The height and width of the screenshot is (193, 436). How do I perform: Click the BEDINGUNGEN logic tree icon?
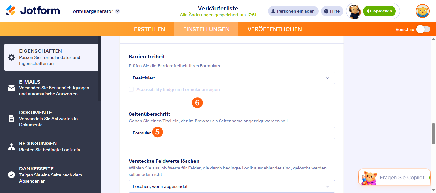(11, 147)
